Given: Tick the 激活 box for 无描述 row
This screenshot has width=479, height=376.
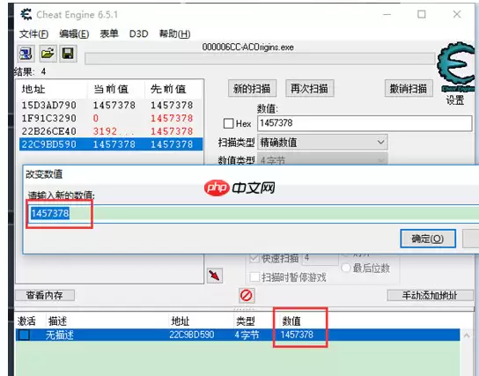Looking at the screenshot, I should pos(24,335).
